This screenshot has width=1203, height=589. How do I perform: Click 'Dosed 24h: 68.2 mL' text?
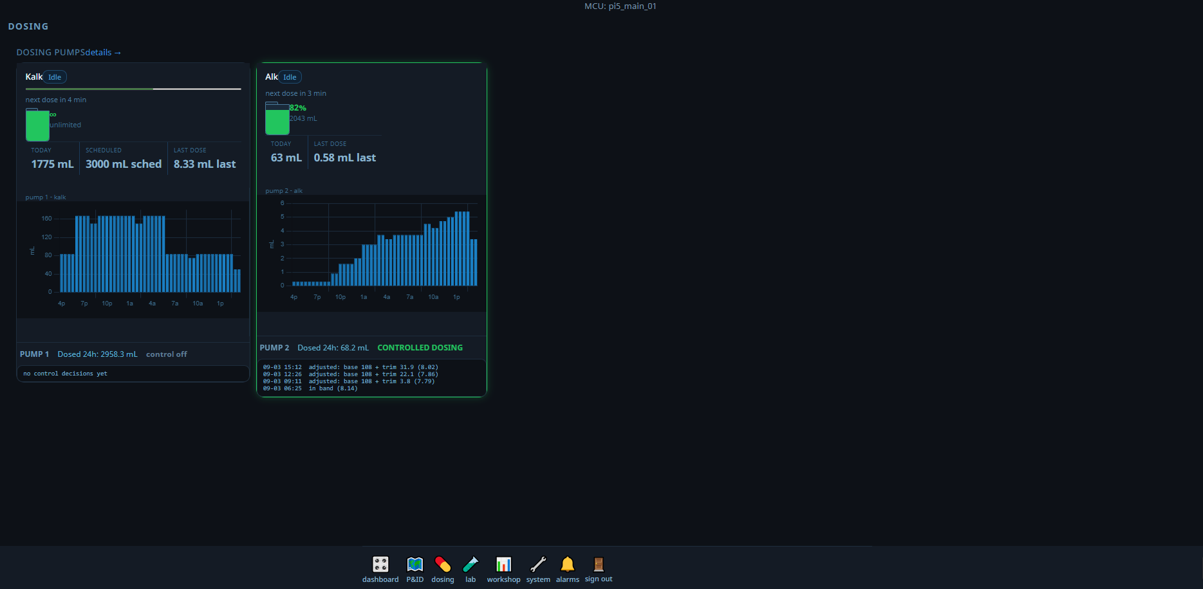(333, 348)
